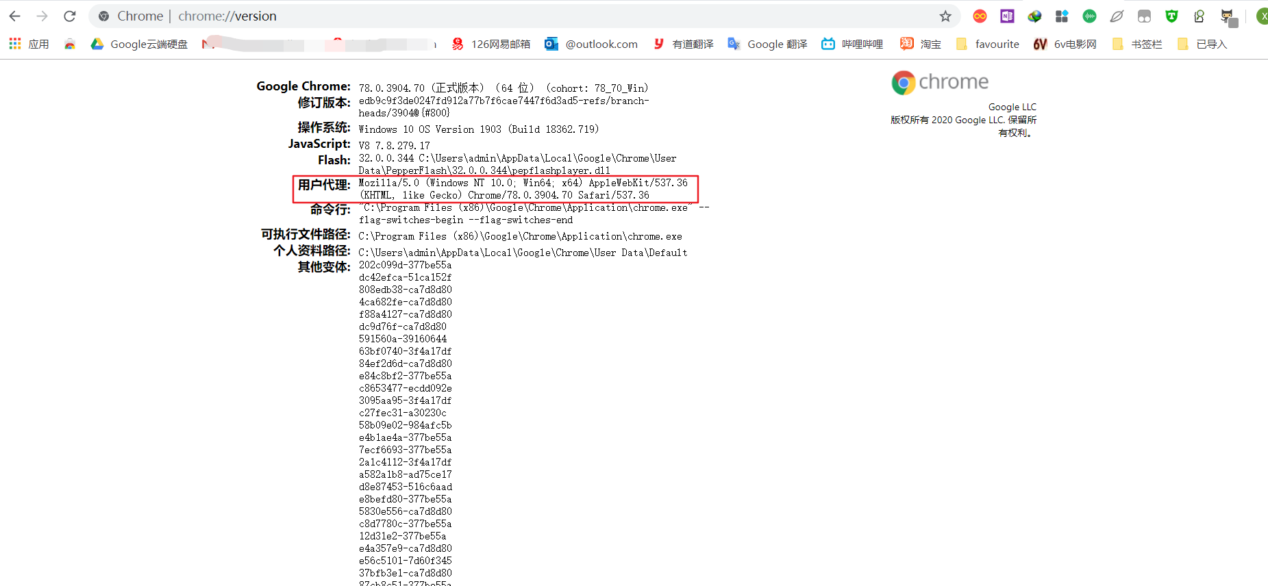Click the variation entry 591560a-39160644
Image resolution: width=1268 pixels, height=586 pixels.
point(403,339)
